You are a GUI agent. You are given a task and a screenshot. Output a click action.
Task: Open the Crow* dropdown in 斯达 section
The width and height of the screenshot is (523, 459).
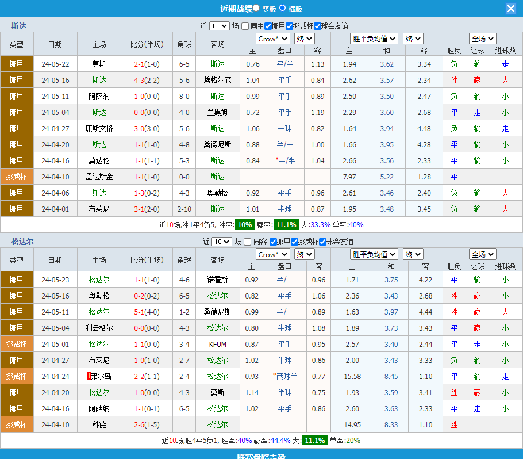272,39
